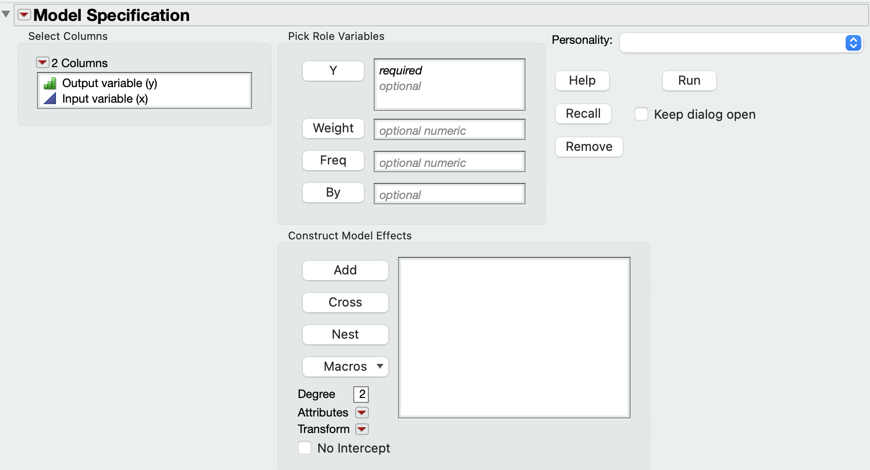
Task: Click the red triangle next to 2 Columns
Action: click(42, 63)
